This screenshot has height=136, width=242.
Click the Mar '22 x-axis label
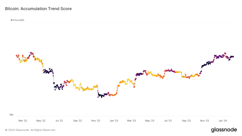[23, 121]
